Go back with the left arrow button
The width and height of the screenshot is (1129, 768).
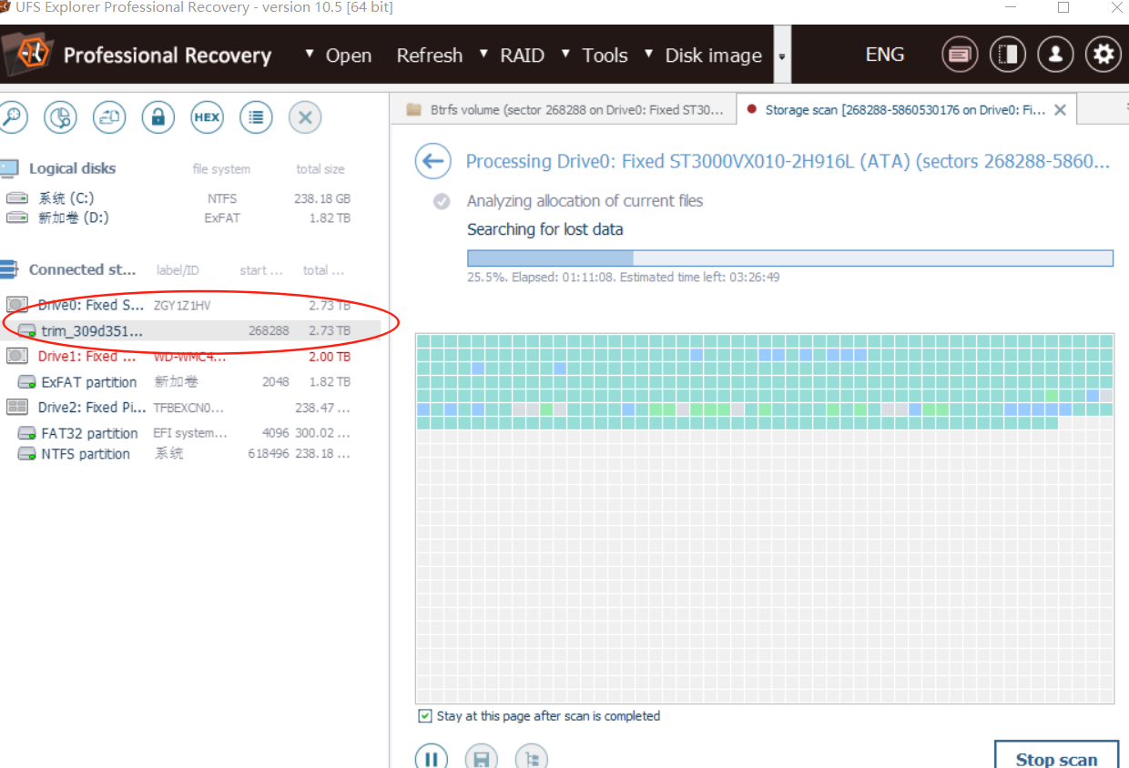click(x=432, y=162)
